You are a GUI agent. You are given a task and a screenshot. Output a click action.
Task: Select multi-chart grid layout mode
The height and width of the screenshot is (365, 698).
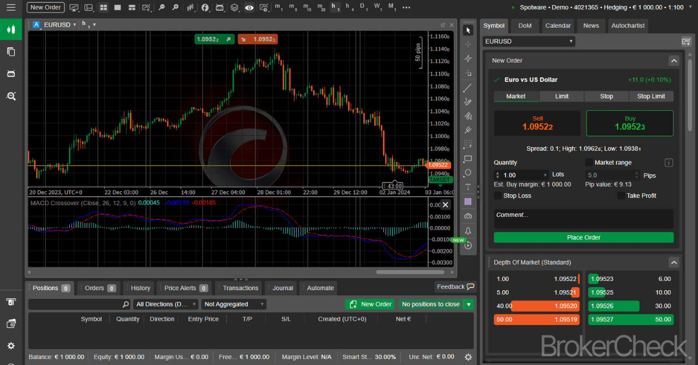tap(103, 8)
